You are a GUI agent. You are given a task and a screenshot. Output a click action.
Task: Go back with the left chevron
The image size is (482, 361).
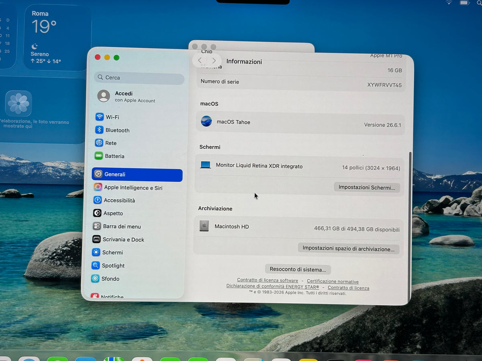[x=200, y=61]
